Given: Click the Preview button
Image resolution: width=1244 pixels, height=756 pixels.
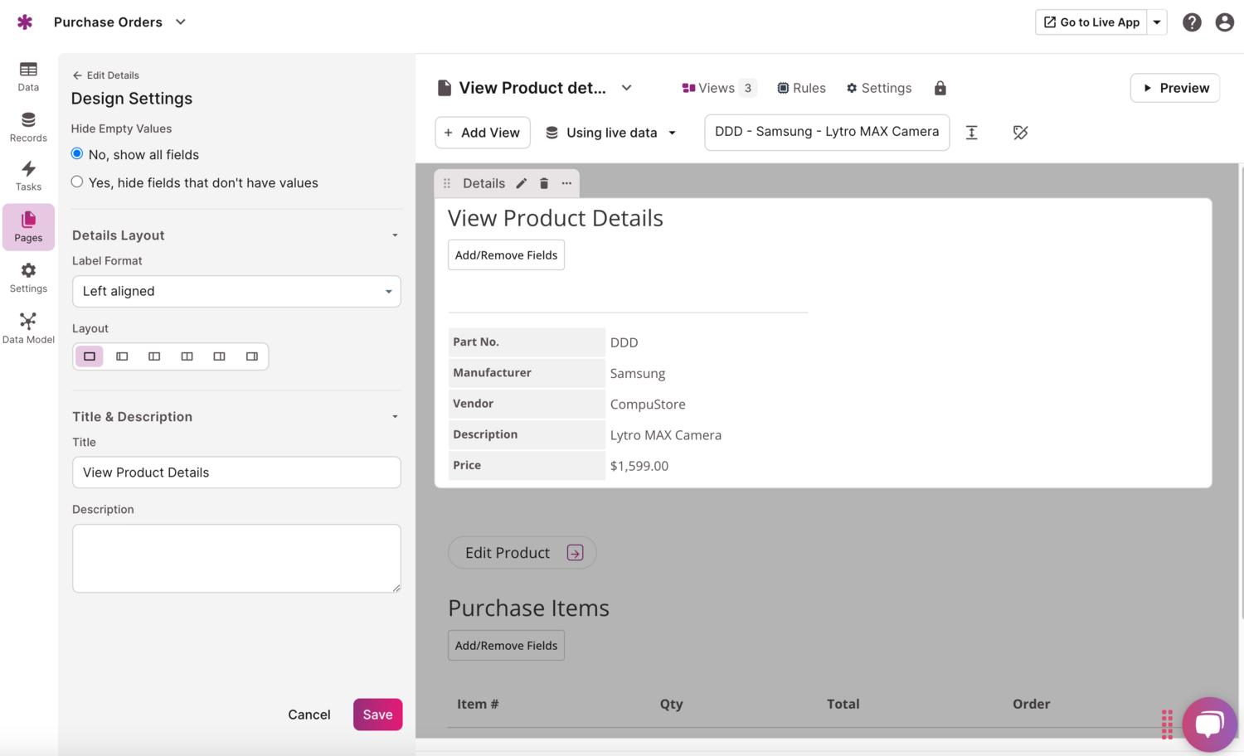Looking at the screenshot, I should coord(1174,88).
